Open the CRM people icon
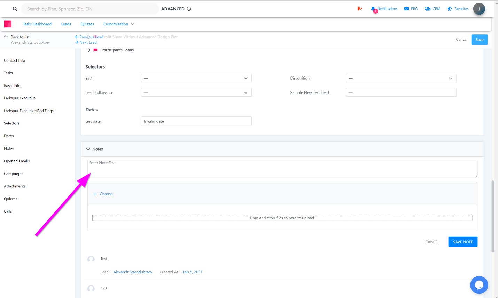The height and width of the screenshot is (298, 498). pyautogui.click(x=428, y=9)
